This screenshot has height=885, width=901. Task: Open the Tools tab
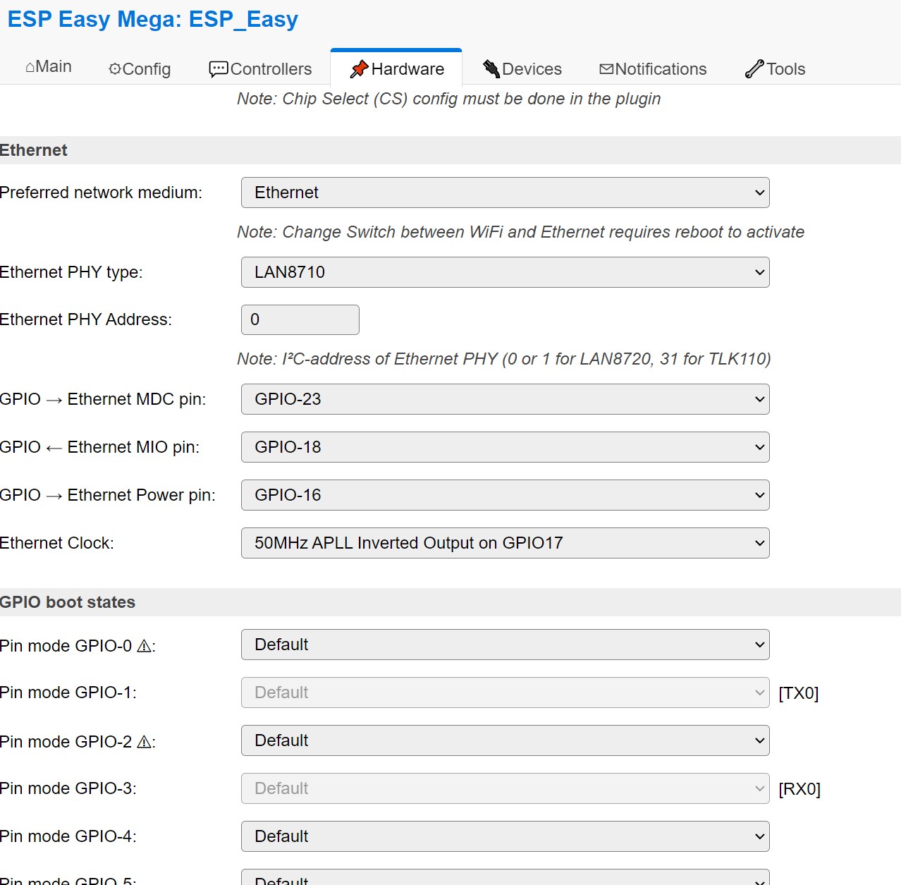click(775, 69)
